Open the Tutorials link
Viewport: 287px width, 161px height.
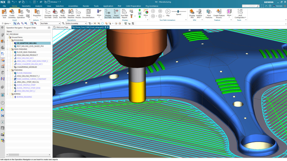click(279, 6)
